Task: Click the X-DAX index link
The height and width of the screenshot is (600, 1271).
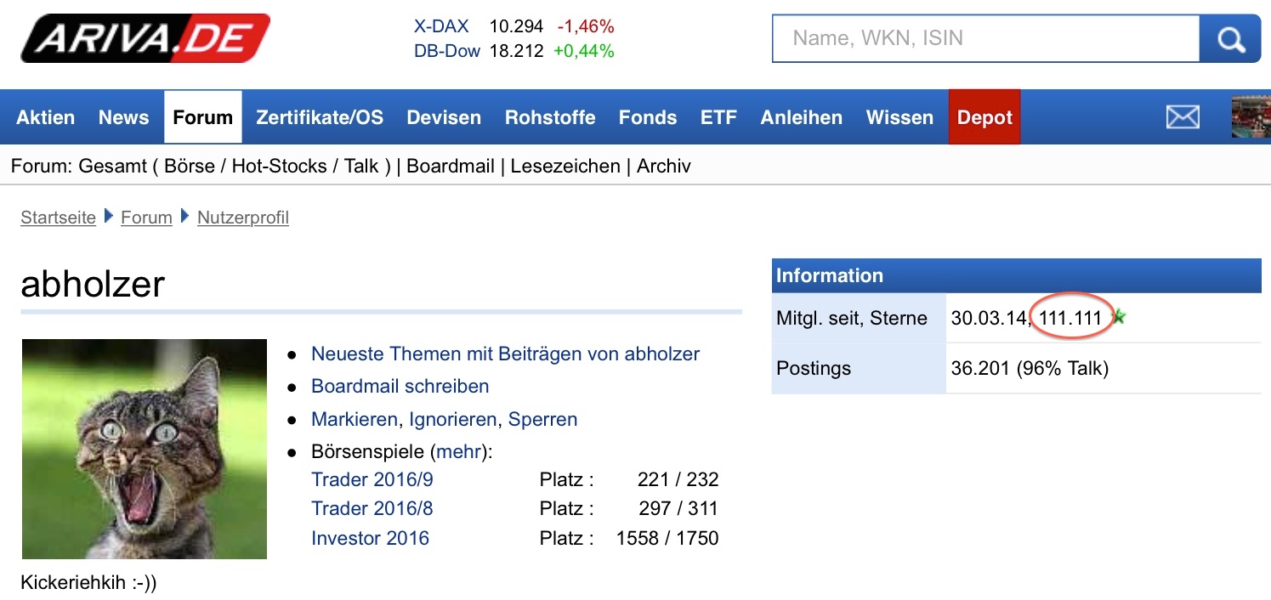Action: coord(442,26)
